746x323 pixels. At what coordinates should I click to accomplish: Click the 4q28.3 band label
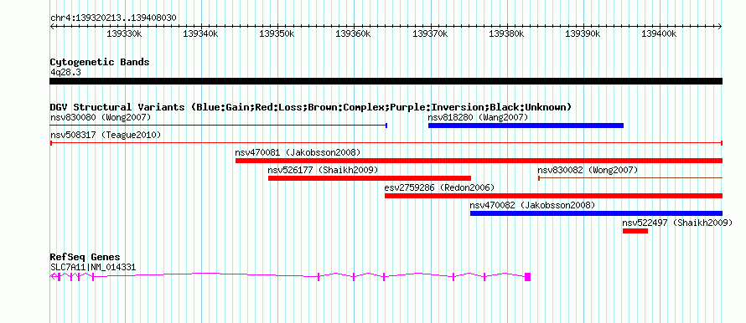(x=65, y=72)
